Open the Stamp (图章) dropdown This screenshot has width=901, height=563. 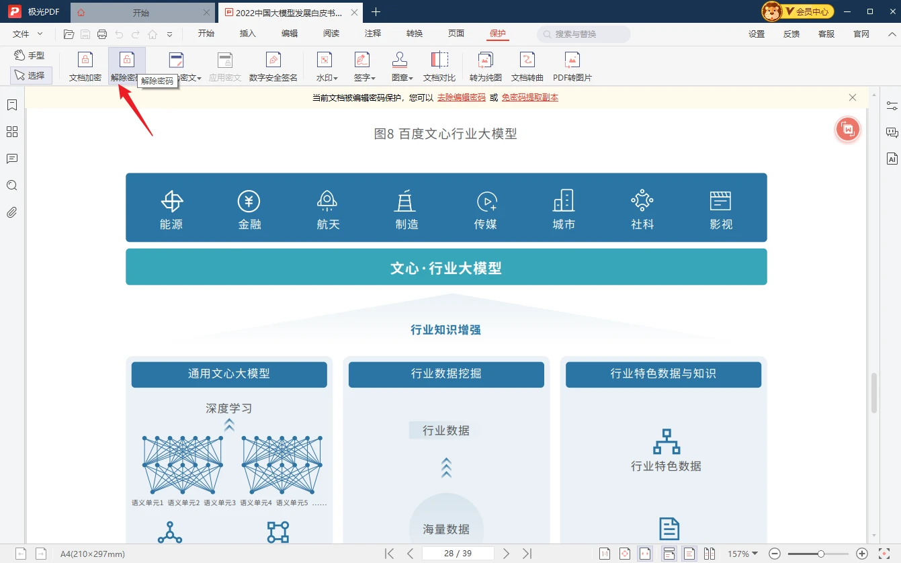(x=402, y=67)
